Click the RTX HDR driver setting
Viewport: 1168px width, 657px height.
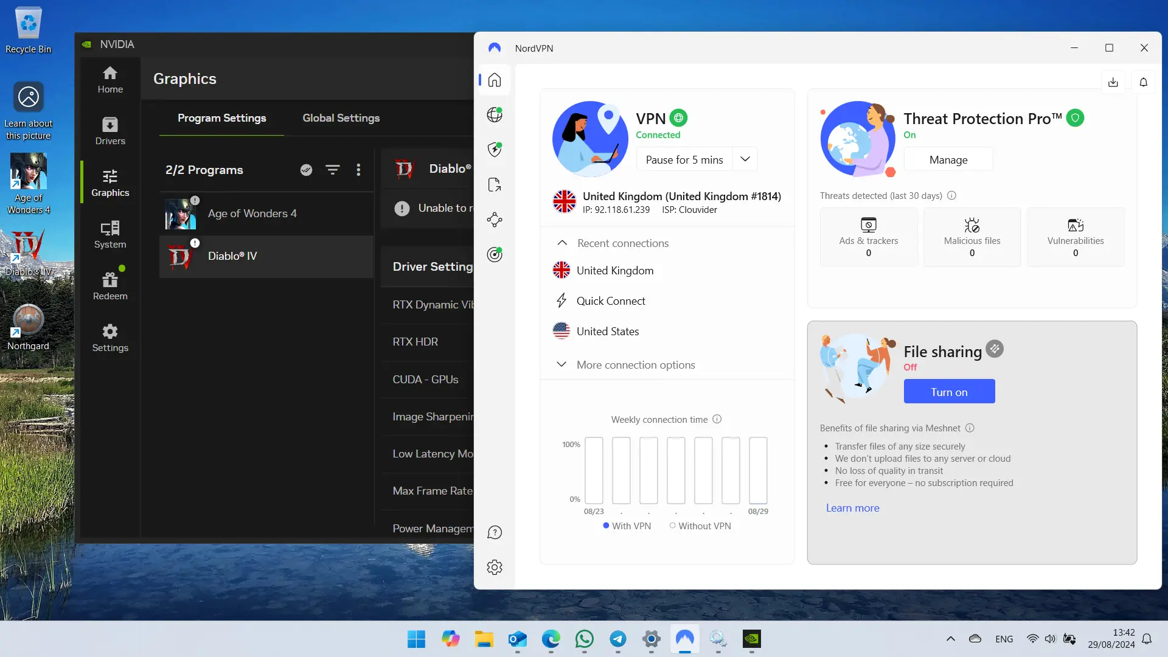pyautogui.click(x=428, y=342)
